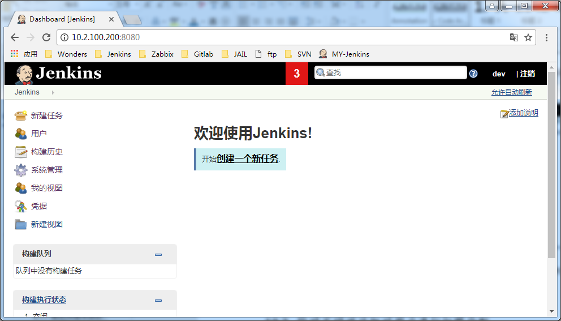Viewport: 561px width, 321px height.
Task: Open the 凭据 keys icon
Action: (21, 206)
